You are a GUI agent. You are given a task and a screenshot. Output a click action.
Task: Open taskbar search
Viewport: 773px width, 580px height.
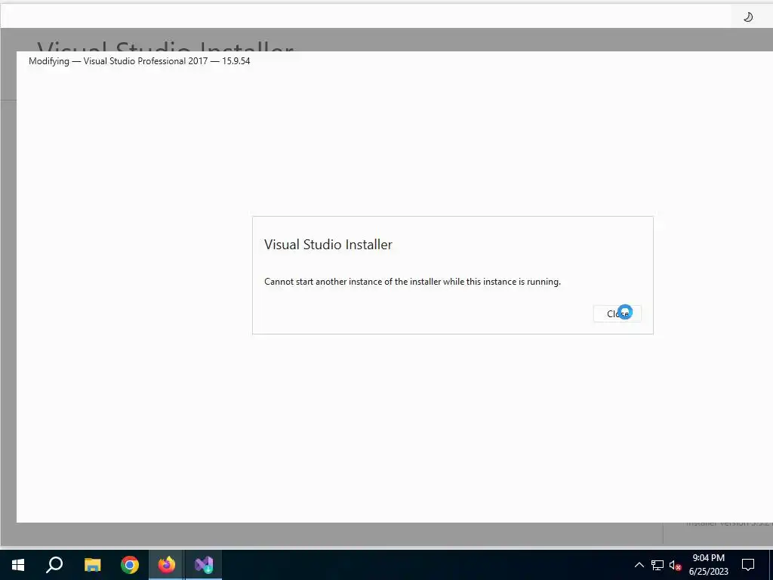[x=54, y=565]
